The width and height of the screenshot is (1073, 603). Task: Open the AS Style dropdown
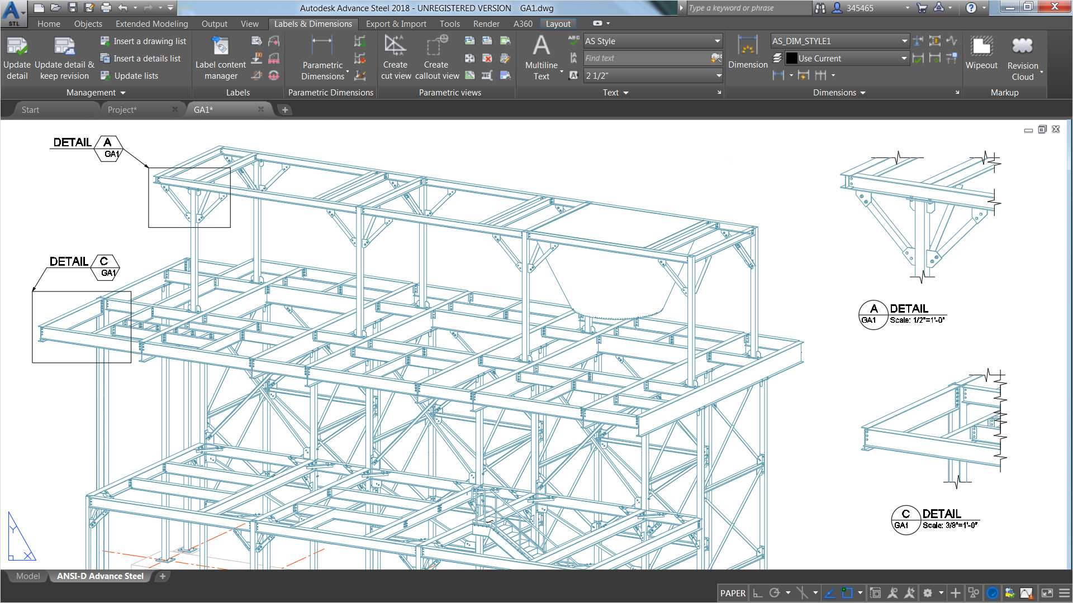coord(717,41)
